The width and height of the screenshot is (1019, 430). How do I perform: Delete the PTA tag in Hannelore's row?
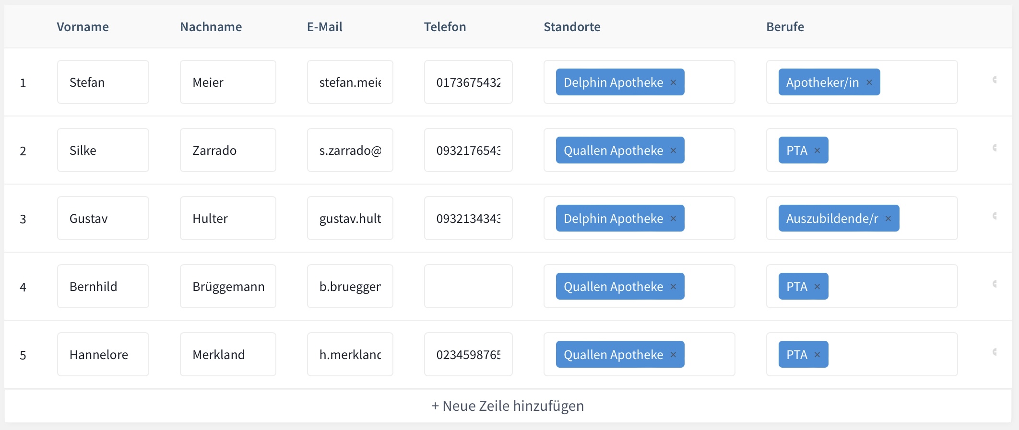tap(817, 355)
